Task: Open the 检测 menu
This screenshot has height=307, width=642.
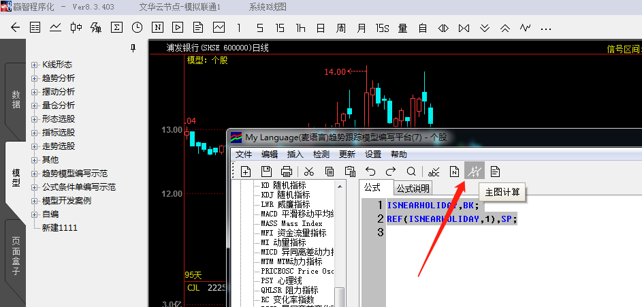Action: click(x=321, y=155)
